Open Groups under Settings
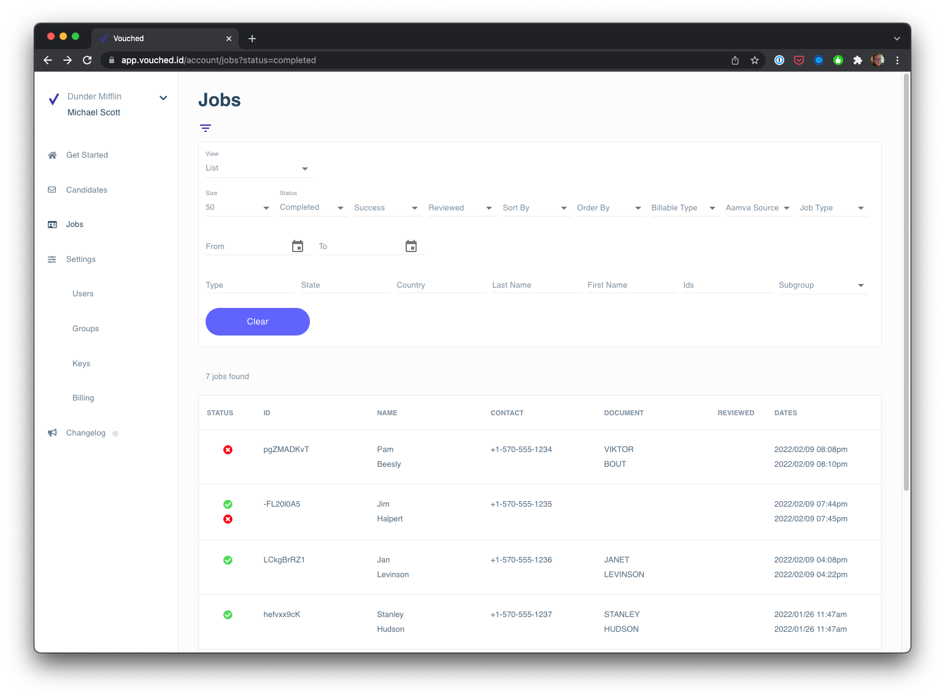 85,329
